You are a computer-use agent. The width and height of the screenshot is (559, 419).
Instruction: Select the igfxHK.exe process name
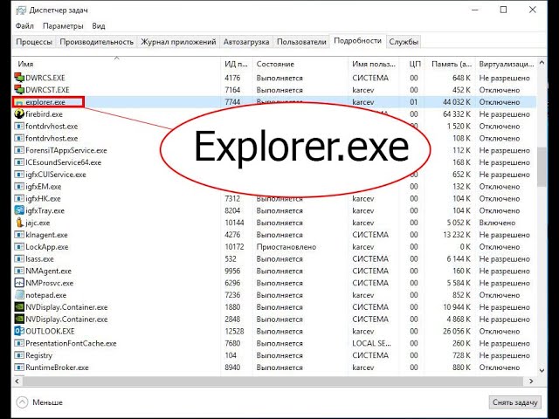[43, 198]
